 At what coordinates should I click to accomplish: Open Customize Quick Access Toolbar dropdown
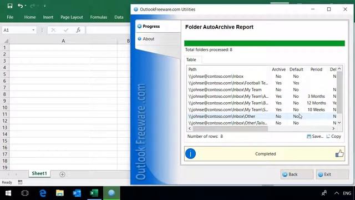[x=44, y=6]
